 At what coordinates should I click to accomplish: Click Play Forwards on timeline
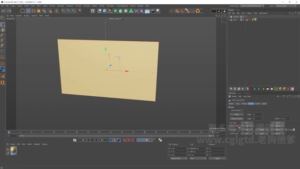93,140
